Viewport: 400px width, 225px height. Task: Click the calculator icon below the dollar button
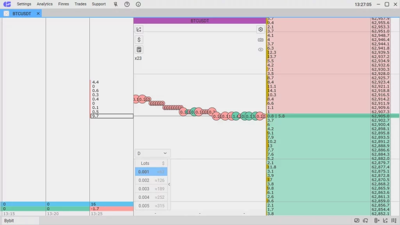(x=139, y=49)
